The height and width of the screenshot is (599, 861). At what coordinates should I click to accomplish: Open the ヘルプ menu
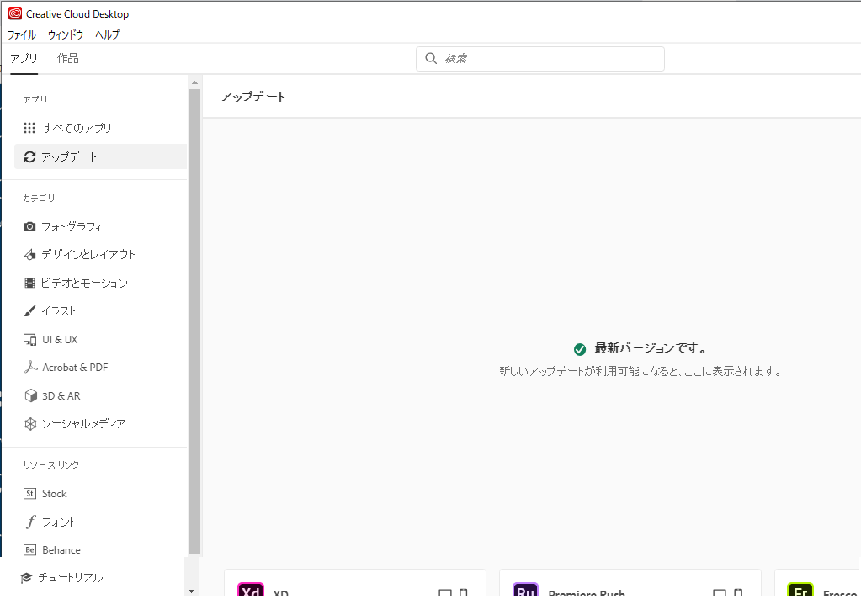pos(107,34)
